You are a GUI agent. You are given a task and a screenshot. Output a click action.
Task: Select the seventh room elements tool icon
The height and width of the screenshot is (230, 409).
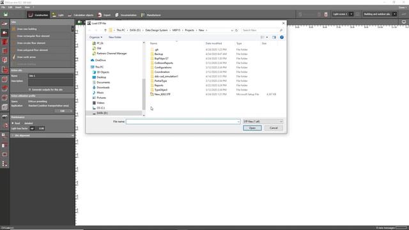click(4, 79)
